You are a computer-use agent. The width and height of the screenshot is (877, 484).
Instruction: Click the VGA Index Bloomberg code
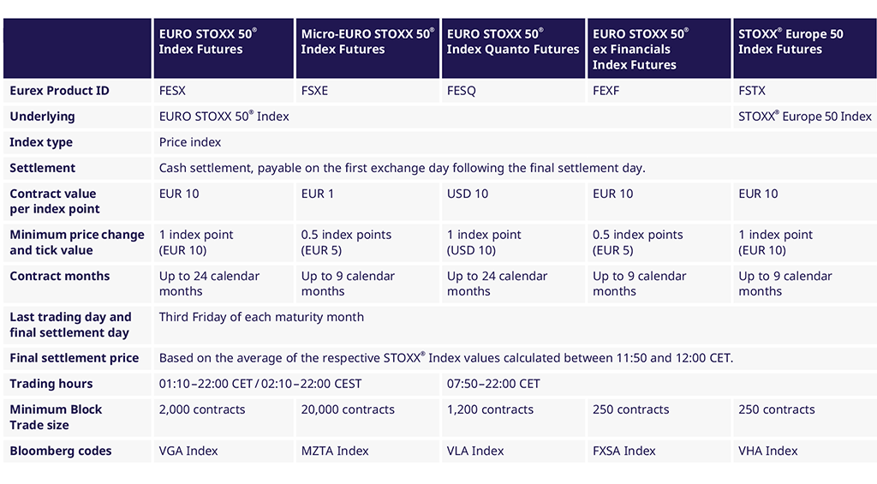188,451
